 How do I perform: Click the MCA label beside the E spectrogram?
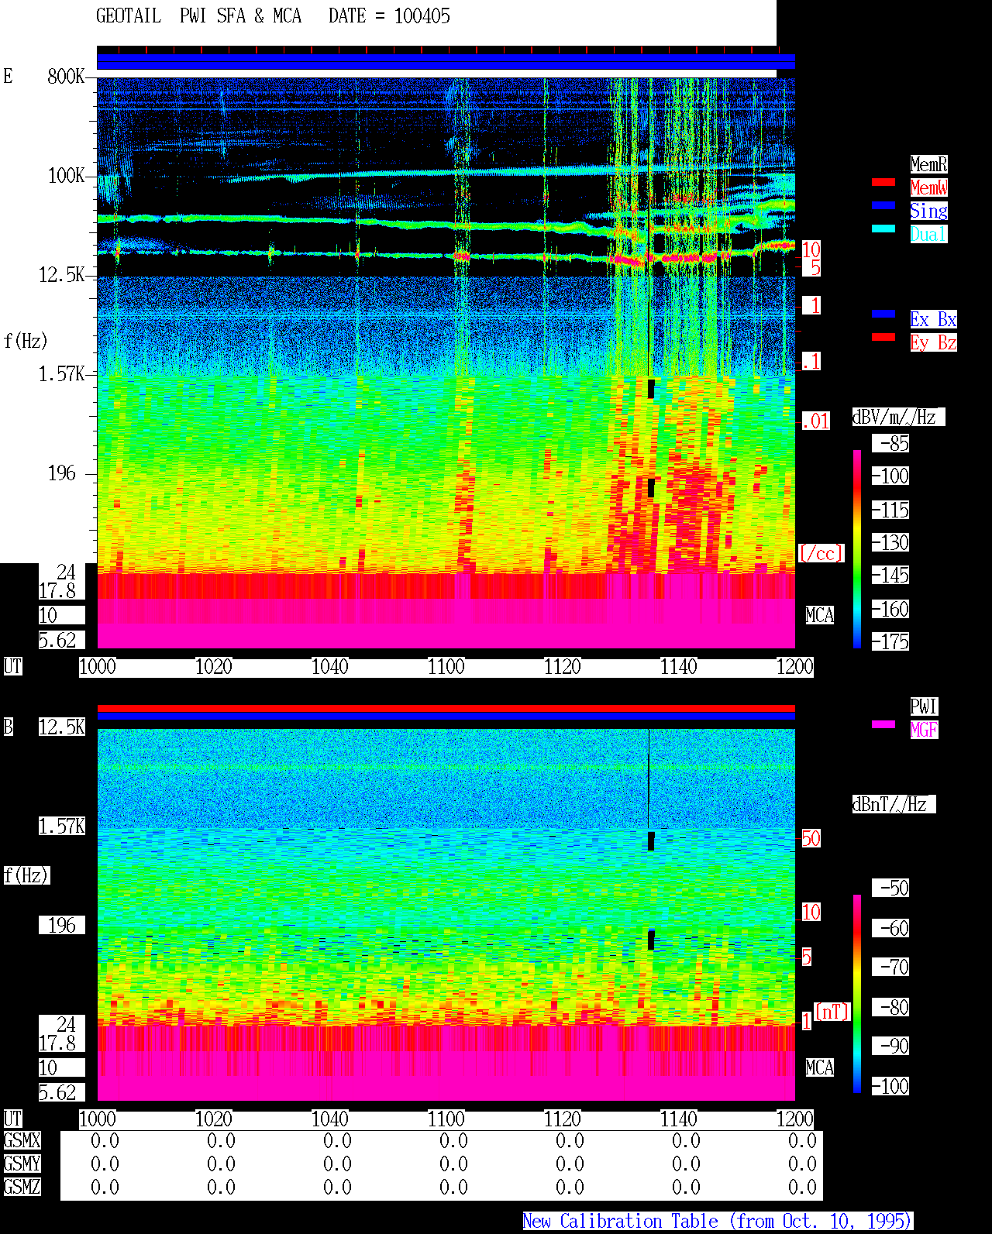click(x=820, y=615)
